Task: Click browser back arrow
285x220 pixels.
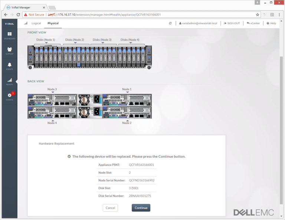Action: [x=6, y=15]
